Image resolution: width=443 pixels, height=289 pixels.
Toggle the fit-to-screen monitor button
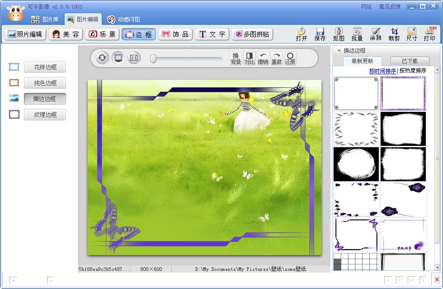tap(118, 58)
